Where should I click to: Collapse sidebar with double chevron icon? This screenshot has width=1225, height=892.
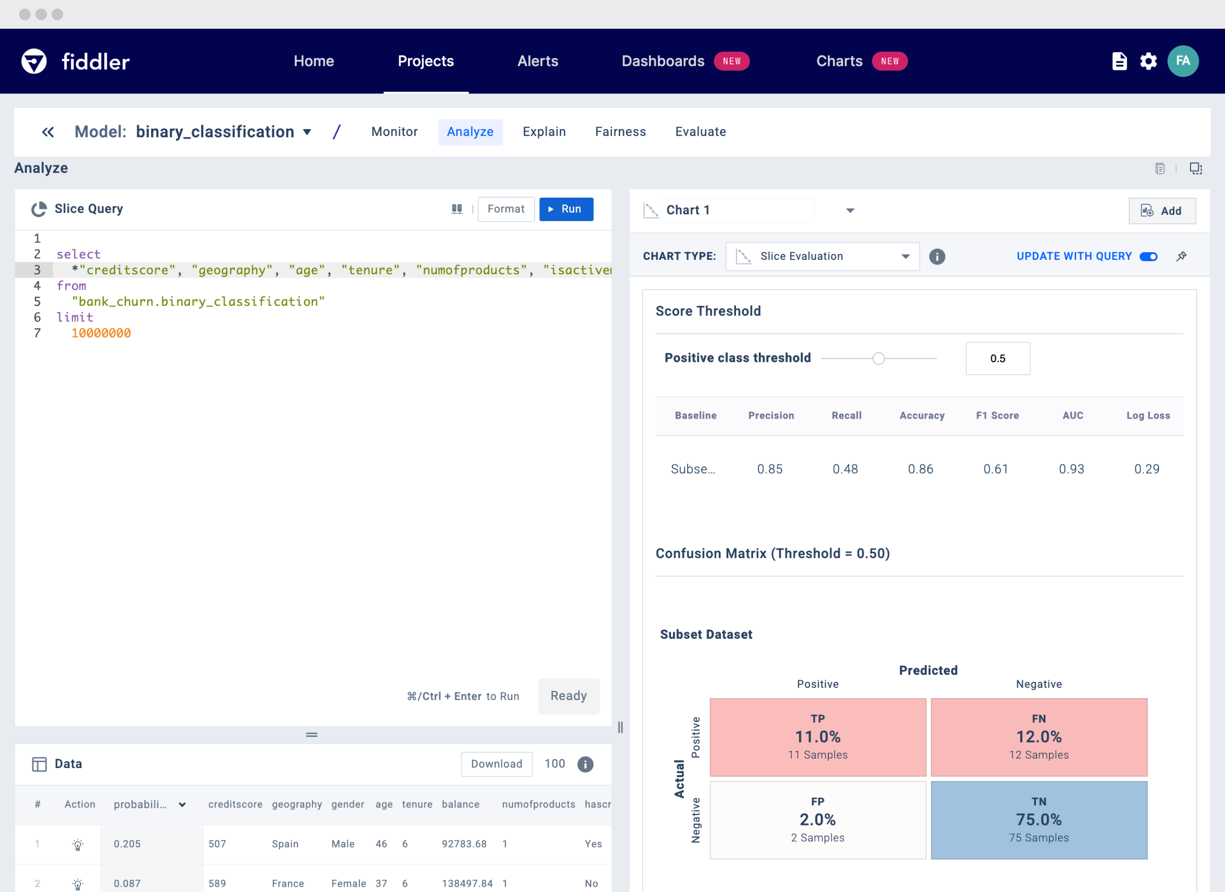pos(48,132)
